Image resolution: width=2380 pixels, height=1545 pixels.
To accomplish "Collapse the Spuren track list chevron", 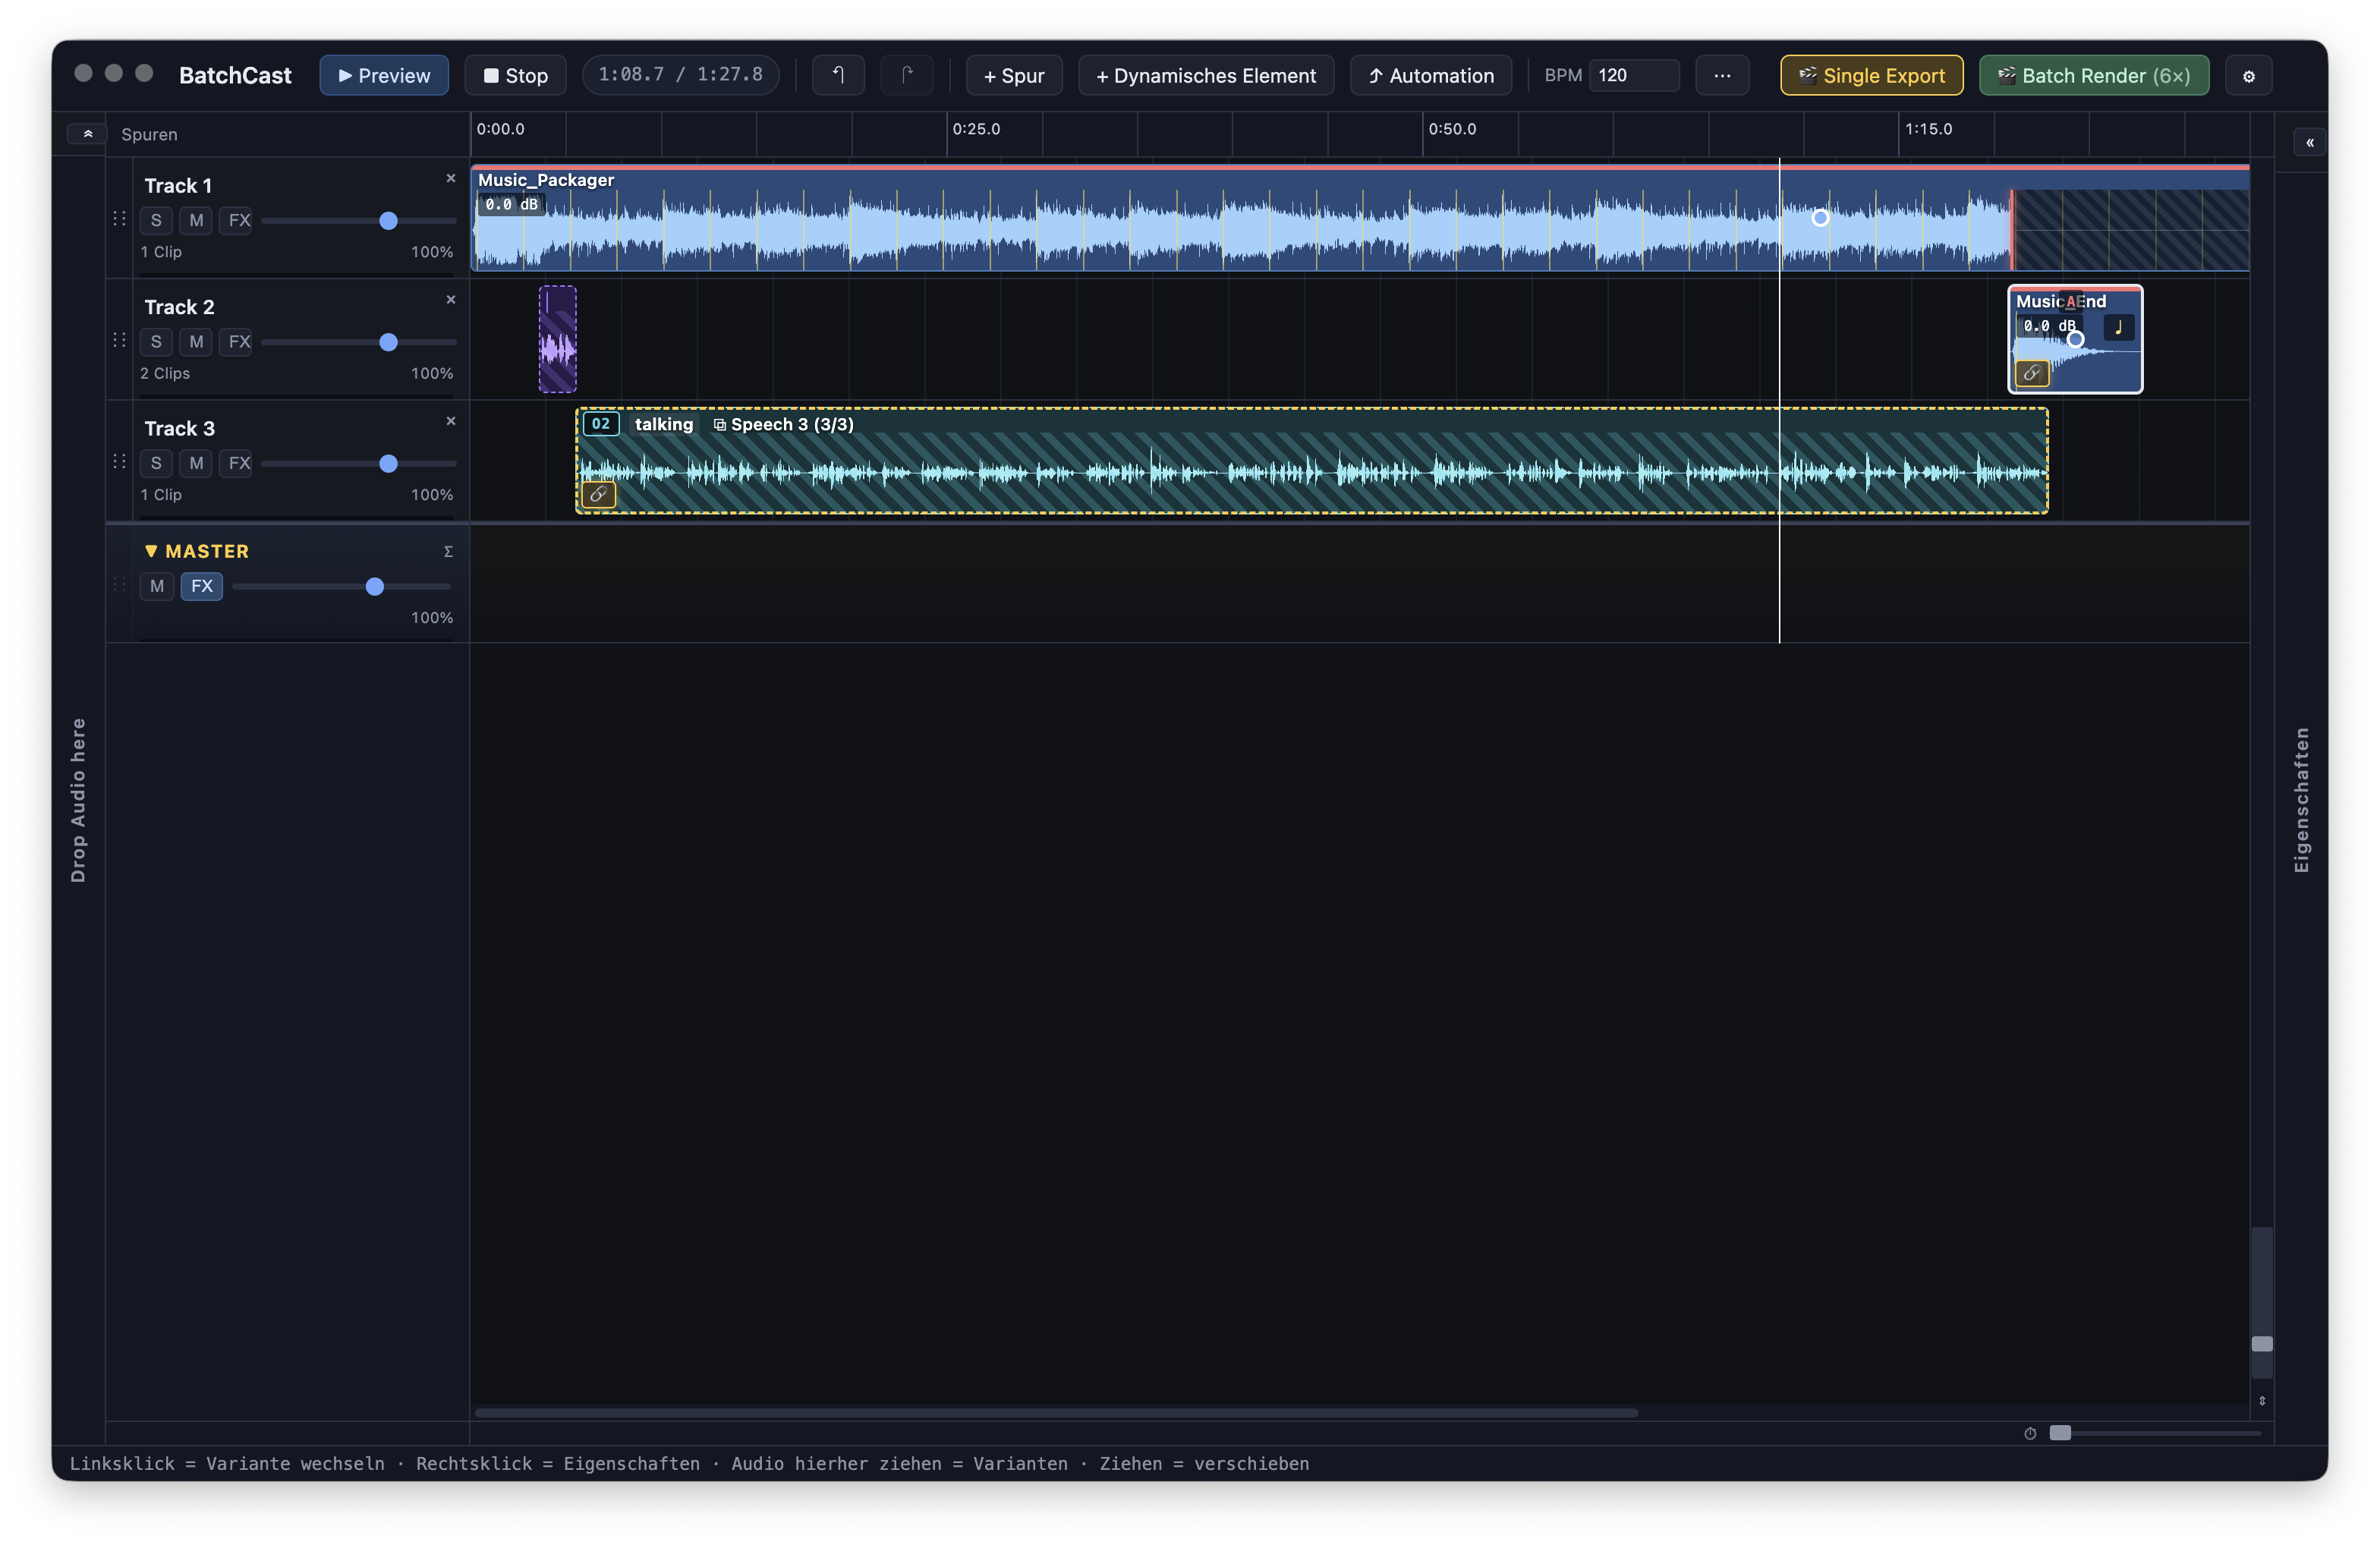I will click(x=87, y=134).
